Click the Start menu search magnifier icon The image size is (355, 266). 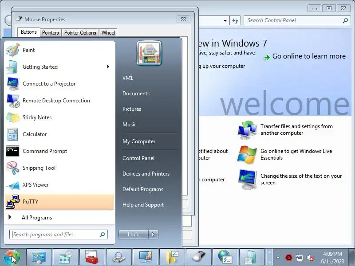pos(103,235)
